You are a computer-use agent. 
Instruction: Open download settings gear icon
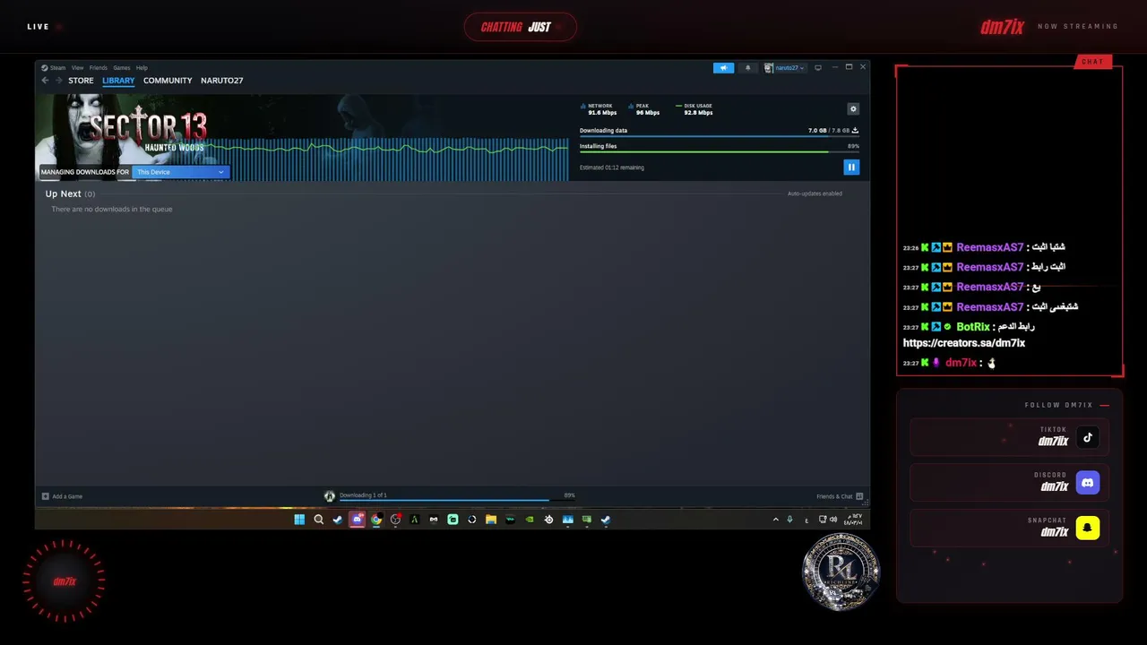click(x=853, y=108)
